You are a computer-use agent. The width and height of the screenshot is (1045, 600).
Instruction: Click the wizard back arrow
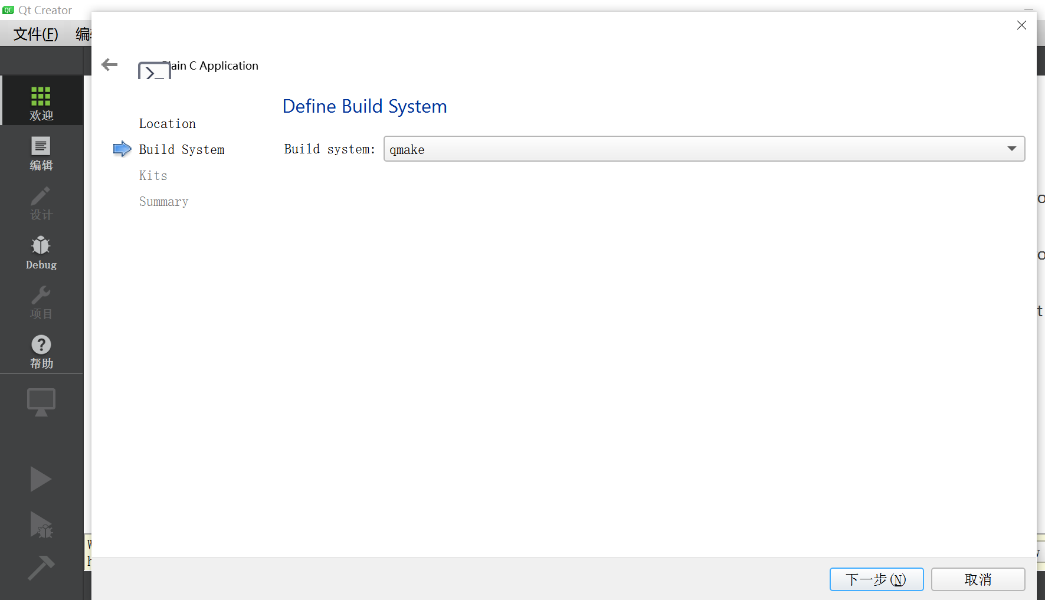click(109, 65)
